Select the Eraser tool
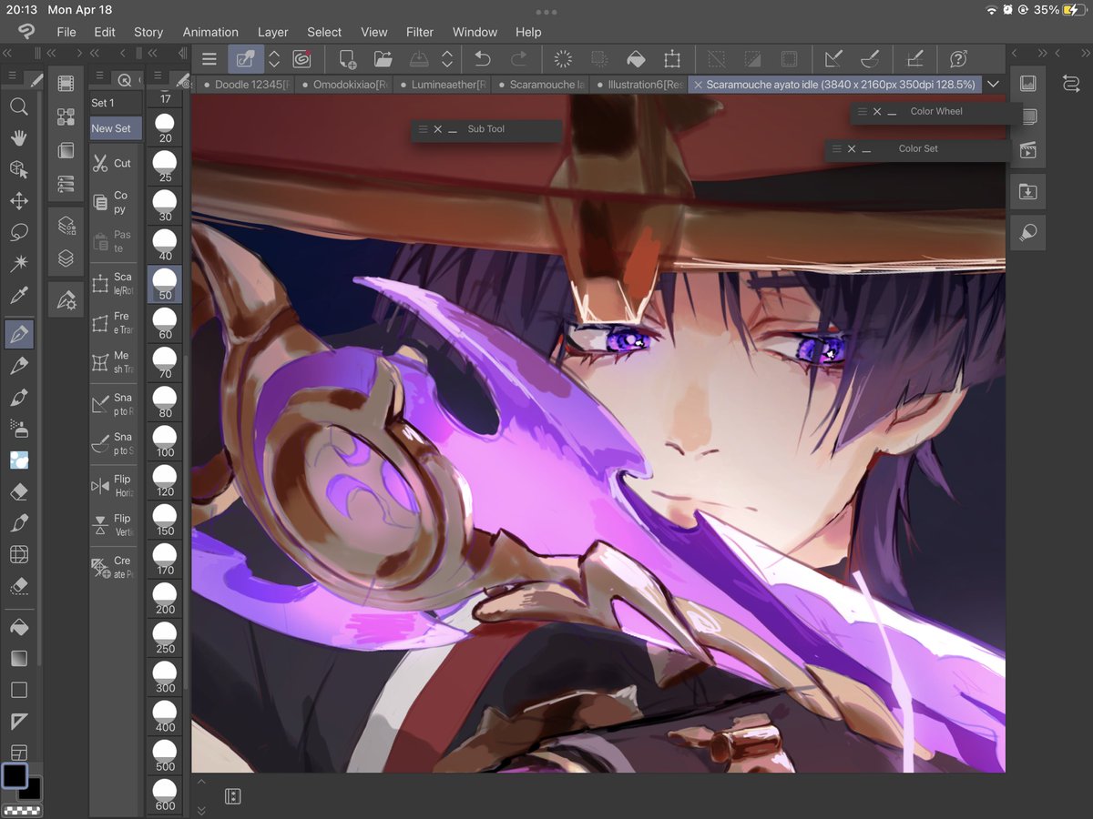1093x819 pixels. [x=18, y=492]
